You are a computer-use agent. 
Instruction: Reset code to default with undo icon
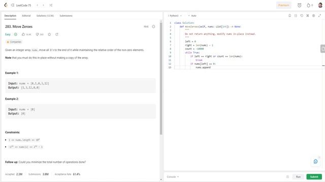pyautogui.click(x=302, y=16)
